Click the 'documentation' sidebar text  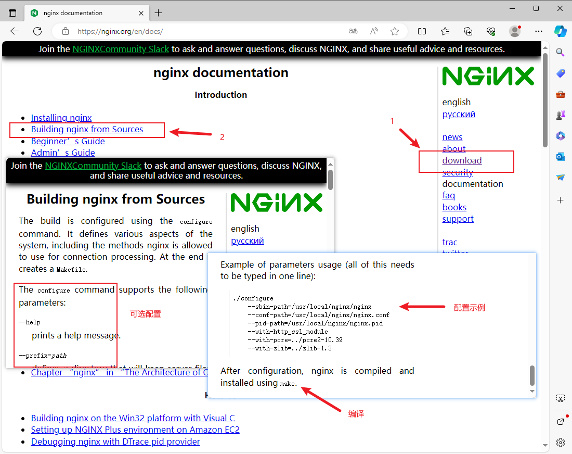(472, 184)
